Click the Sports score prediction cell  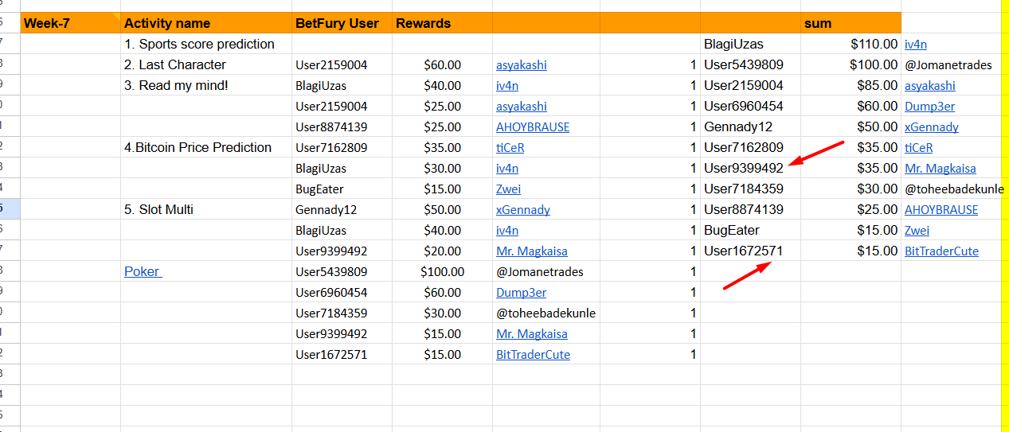(206, 44)
